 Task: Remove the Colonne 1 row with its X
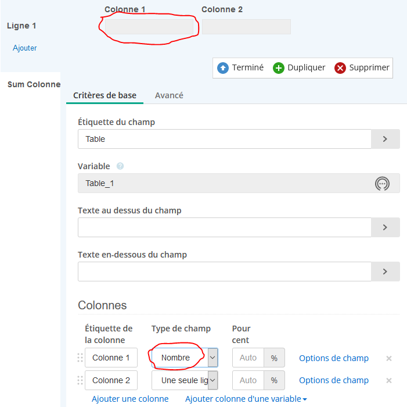[x=388, y=358]
